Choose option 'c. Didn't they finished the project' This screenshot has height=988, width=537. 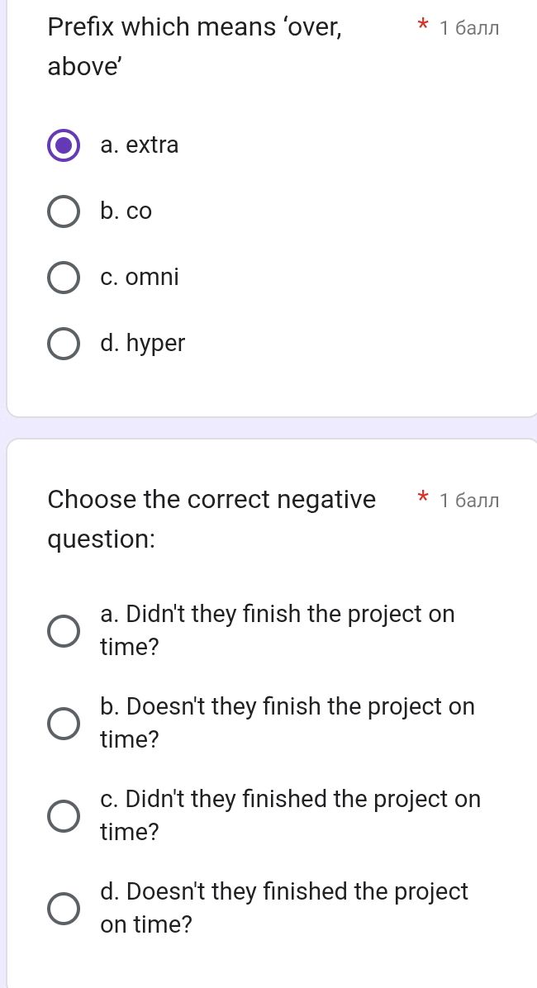(64, 815)
